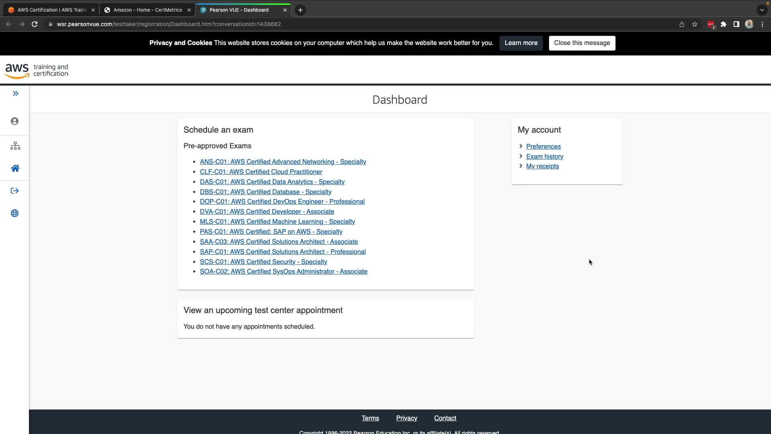Switch to AWS Certification tab

tap(51, 10)
